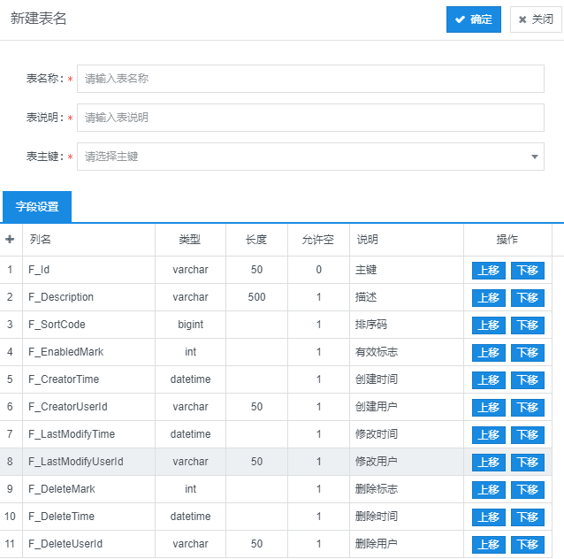The width and height of the screenshot is (564, 559).
Task: Click 下移 for F_DeleteUserId row
Action: click(x=527, y=545)
